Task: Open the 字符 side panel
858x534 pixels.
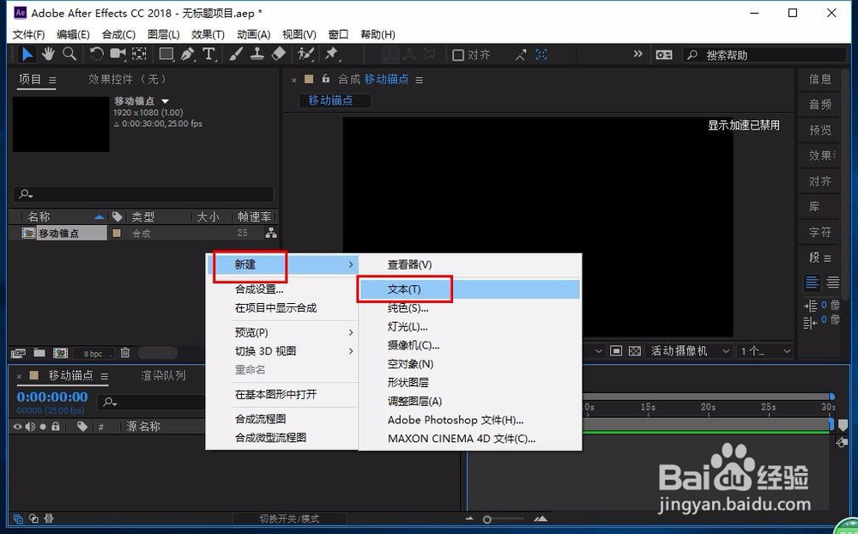Action: click(x=819, y=232)
